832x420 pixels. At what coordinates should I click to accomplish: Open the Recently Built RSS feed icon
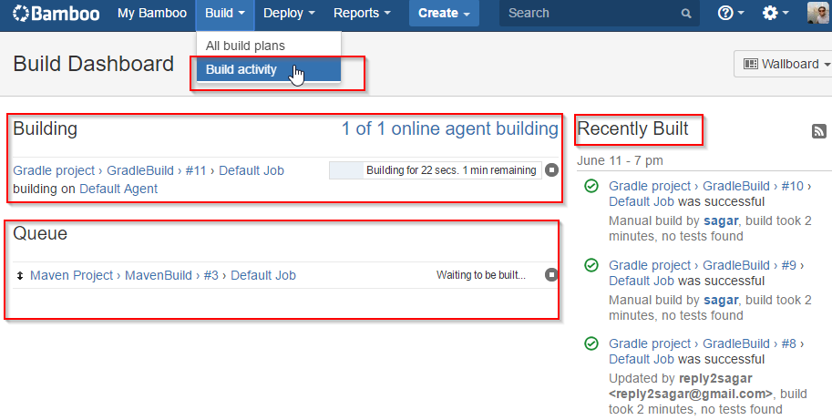coord(819,131)
